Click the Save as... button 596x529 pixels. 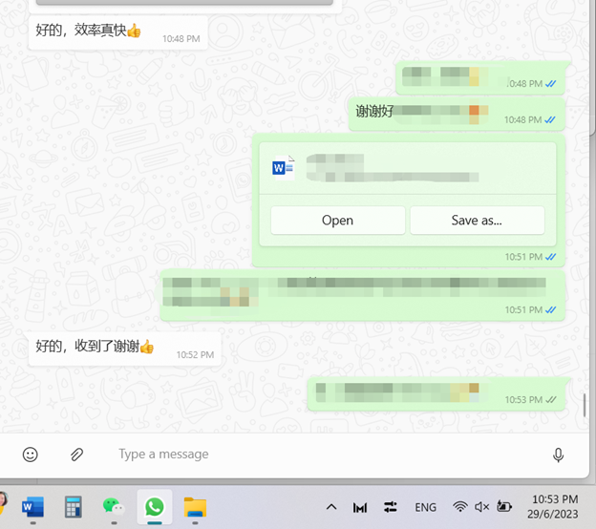coord(477,221)
